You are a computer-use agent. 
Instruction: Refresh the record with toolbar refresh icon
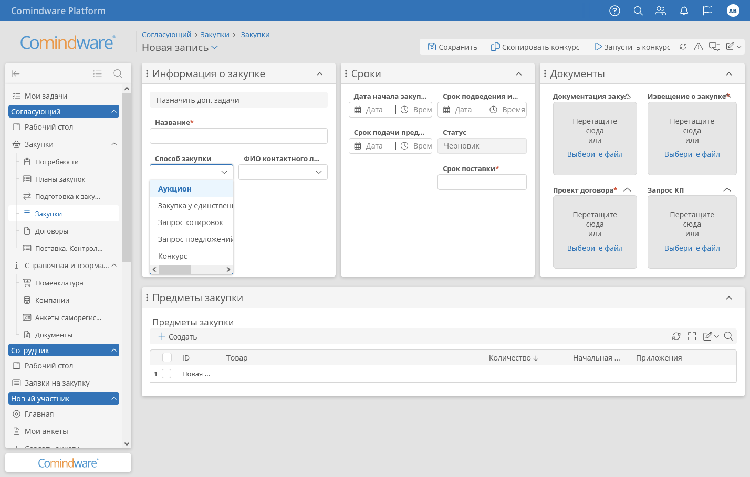coord(683,47)
